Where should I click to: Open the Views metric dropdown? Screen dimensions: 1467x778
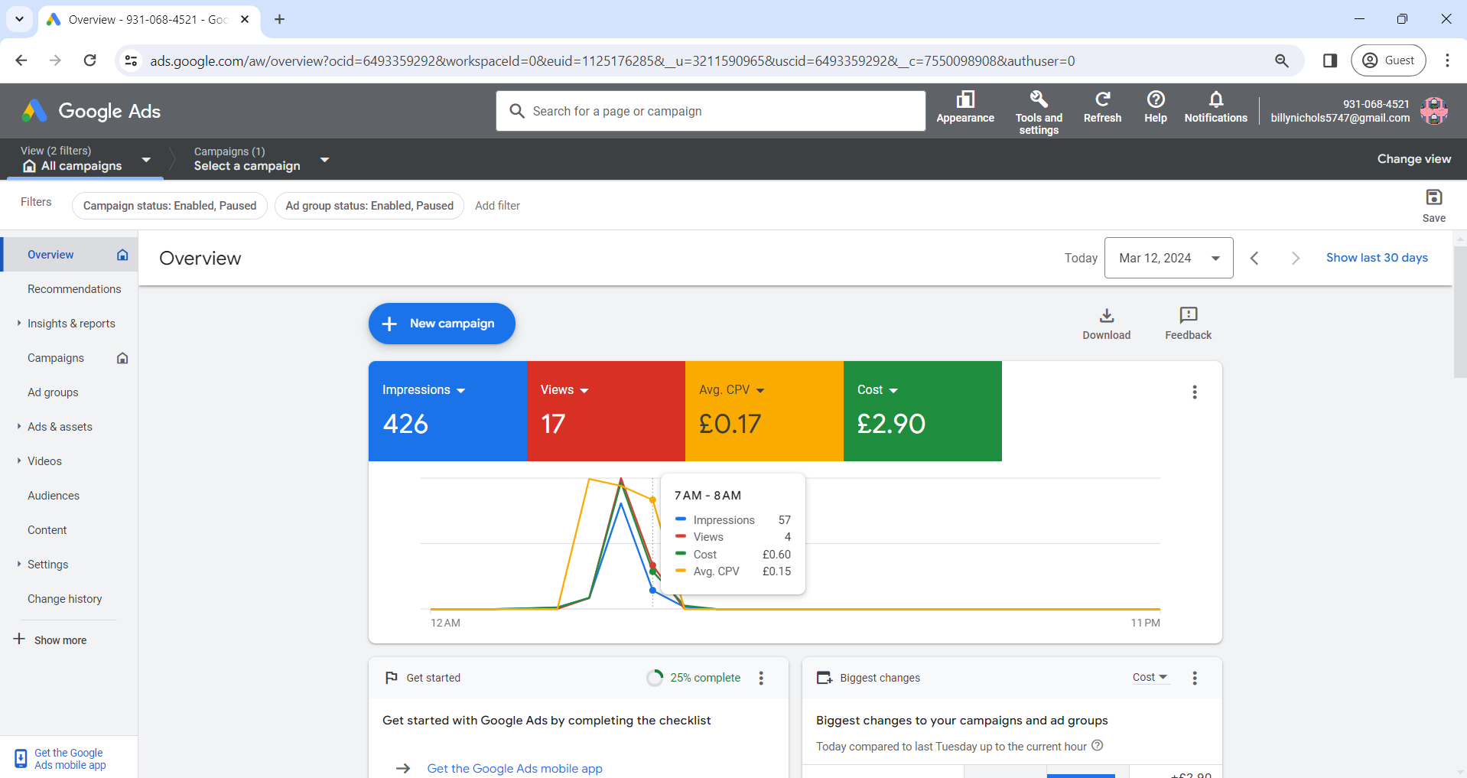[x=564, y=390]
